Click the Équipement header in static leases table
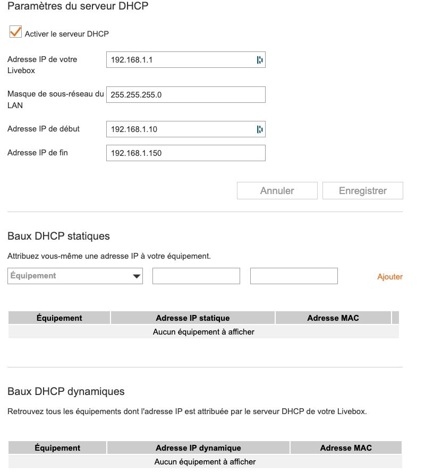 pyautogui.click(x=58, y=318)
